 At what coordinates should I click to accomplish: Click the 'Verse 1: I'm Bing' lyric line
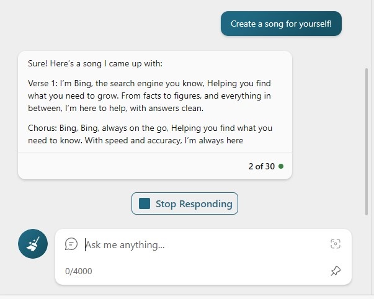[x=149, y=84]
